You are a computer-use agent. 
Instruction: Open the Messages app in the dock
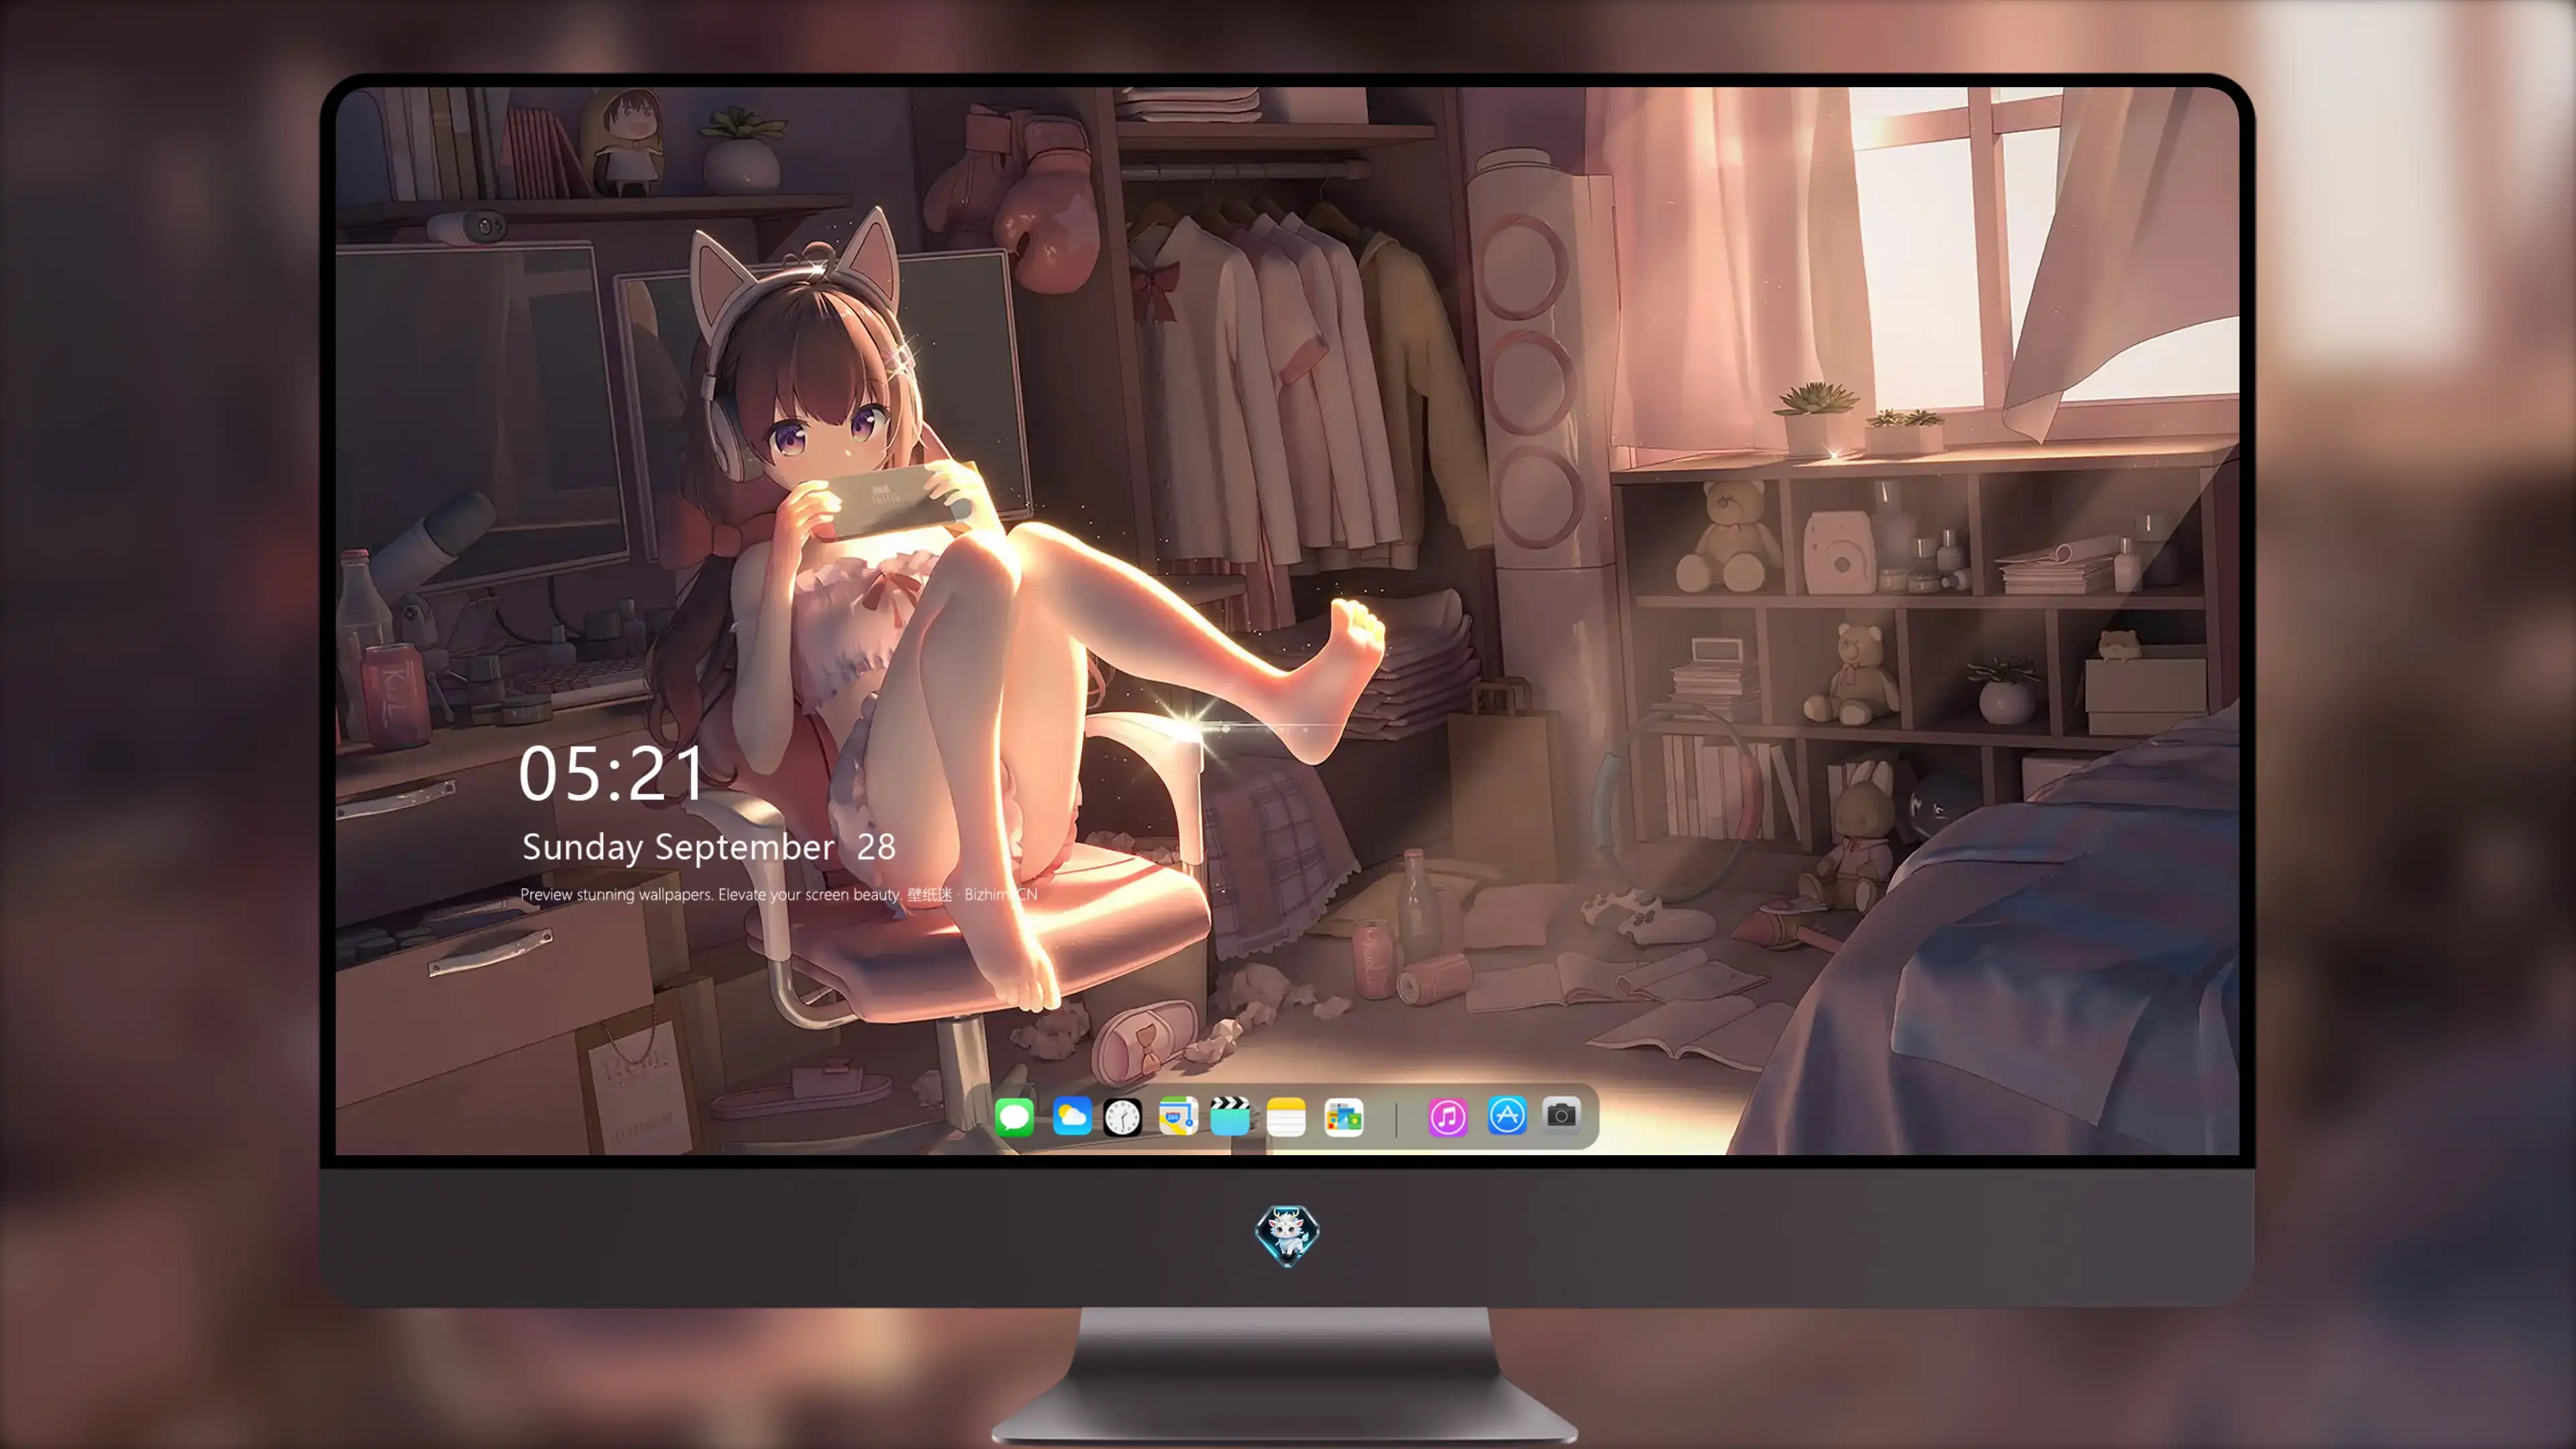[1014, 1116]
